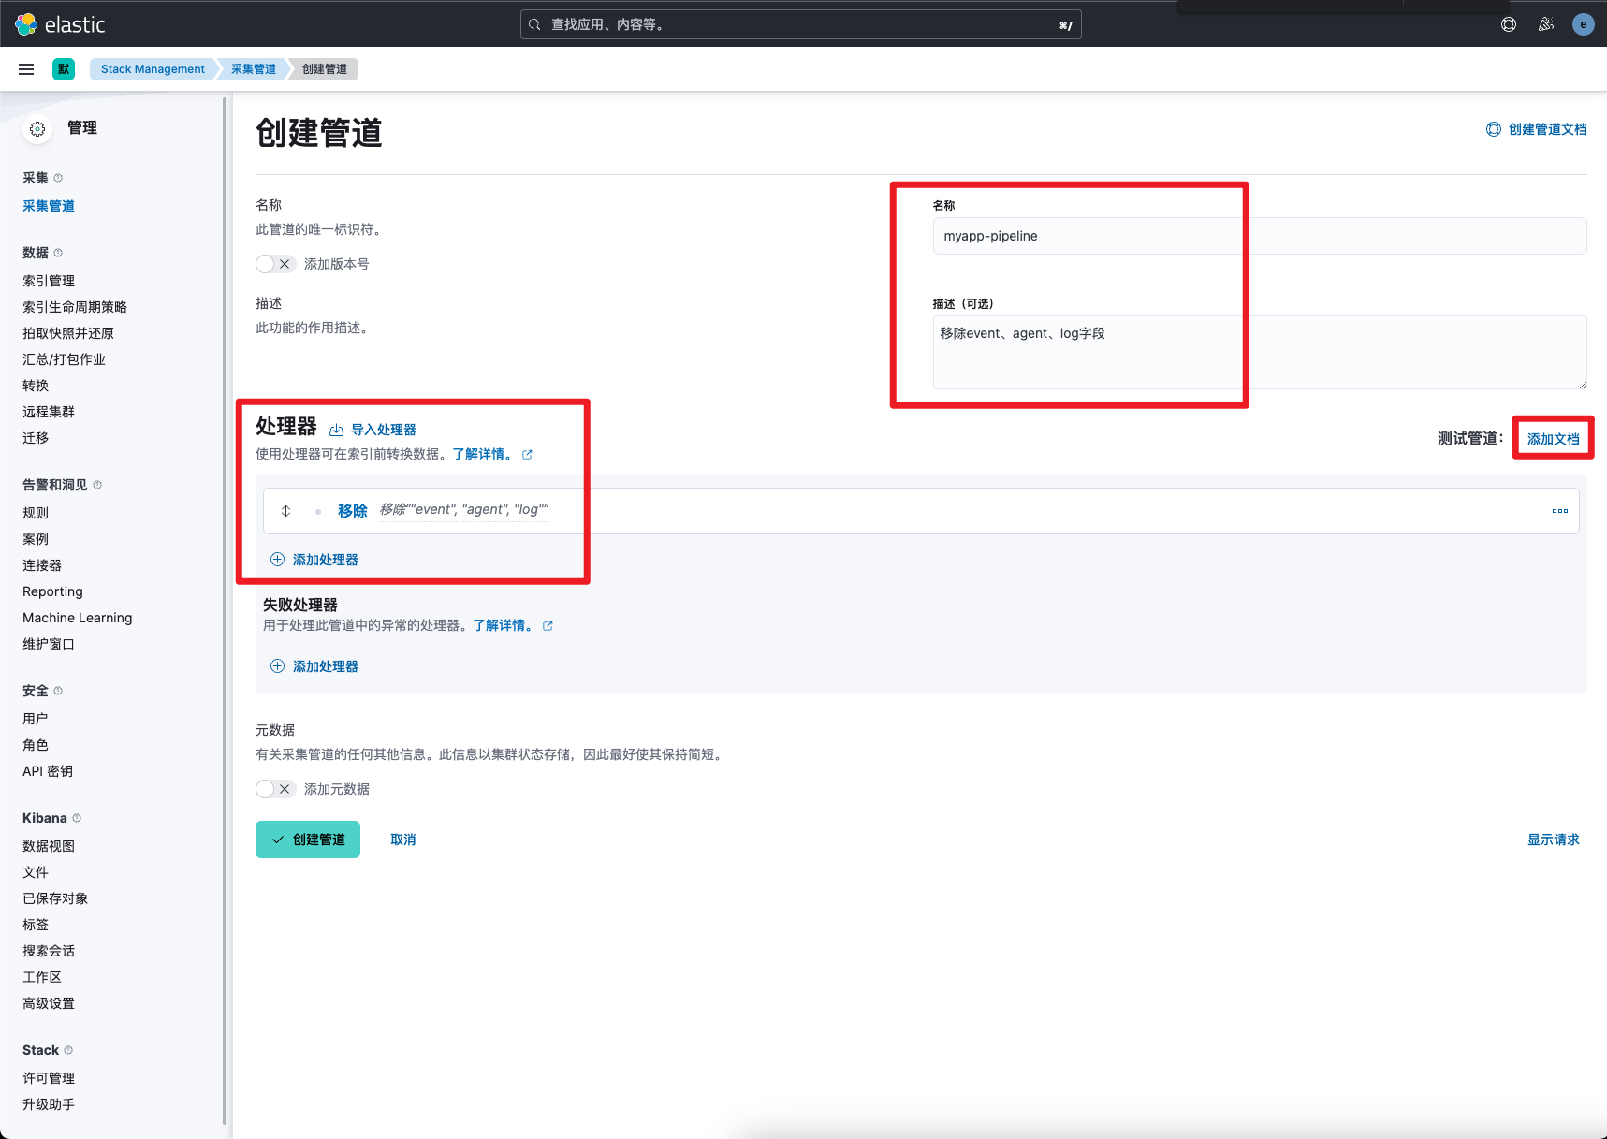Click the sidebar vertical scrollbar
Viewport: 1607px width, 1139px height.
coord(225,610)
